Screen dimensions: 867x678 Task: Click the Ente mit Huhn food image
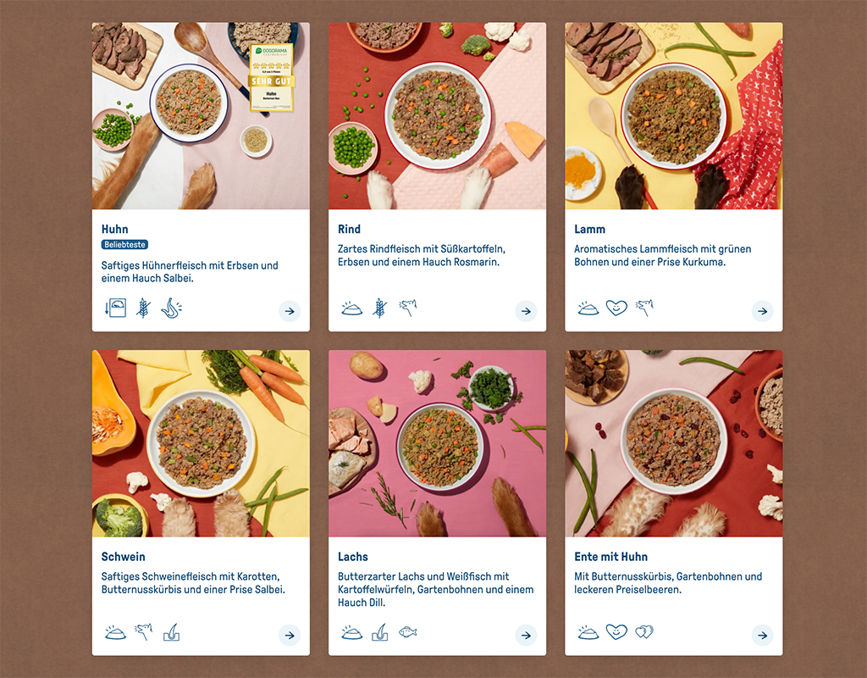[x=673, y=443]
